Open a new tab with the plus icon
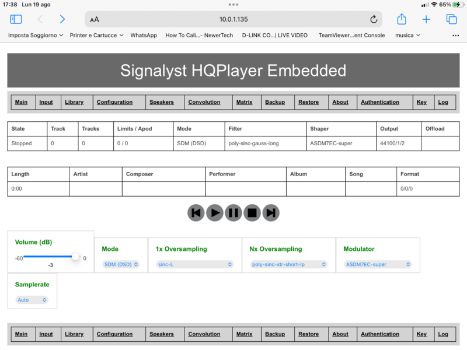The image size is (467, 350). pyautogui.click(x=426, y=19)
